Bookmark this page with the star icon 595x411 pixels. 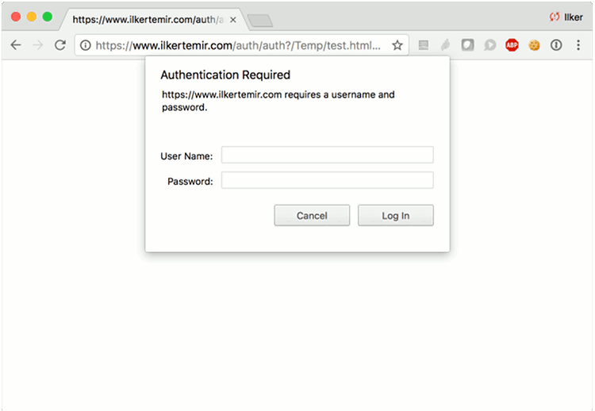tap(397, 45)
